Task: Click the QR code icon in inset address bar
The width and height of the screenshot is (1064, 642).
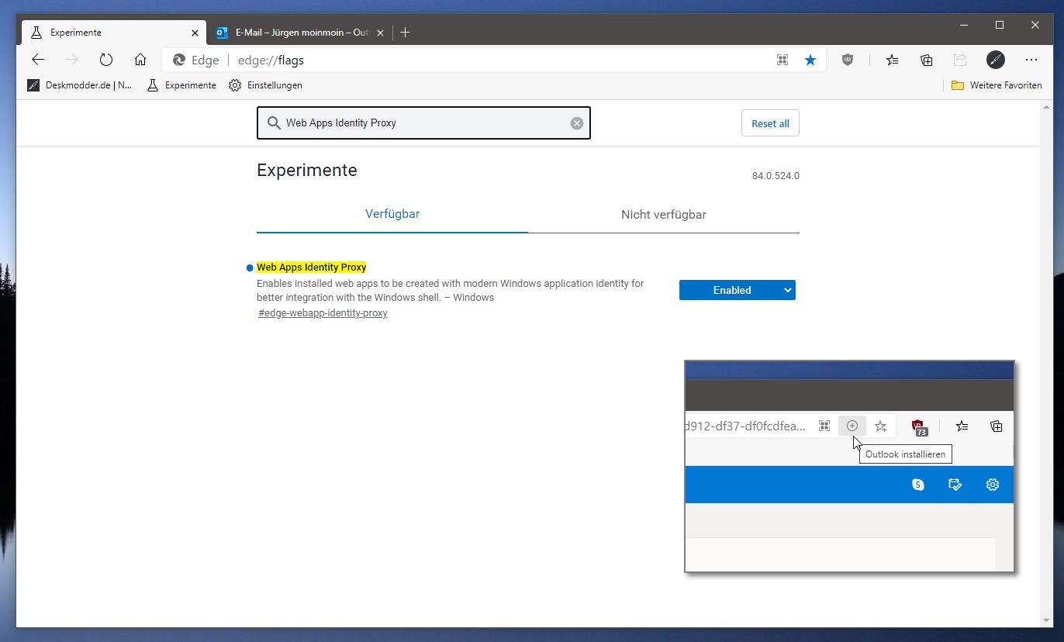Action: (x=824, y=426)
